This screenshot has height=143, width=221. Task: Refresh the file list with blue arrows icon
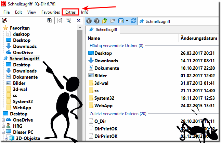tap(133, 21)
